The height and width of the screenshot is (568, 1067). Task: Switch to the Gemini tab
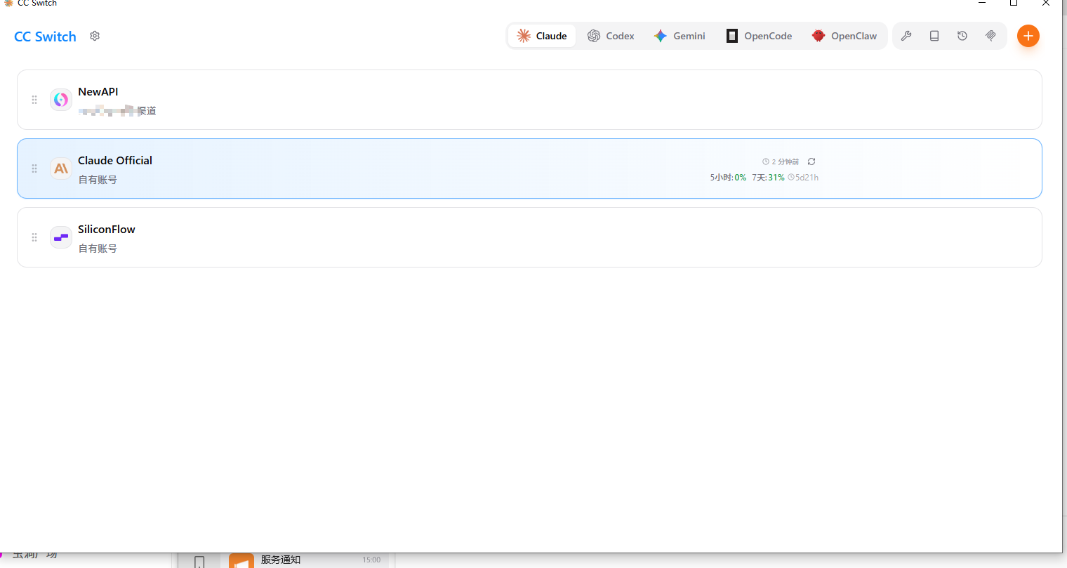(680, 36)
